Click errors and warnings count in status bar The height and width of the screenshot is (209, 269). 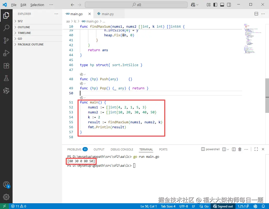pos(19,206)
